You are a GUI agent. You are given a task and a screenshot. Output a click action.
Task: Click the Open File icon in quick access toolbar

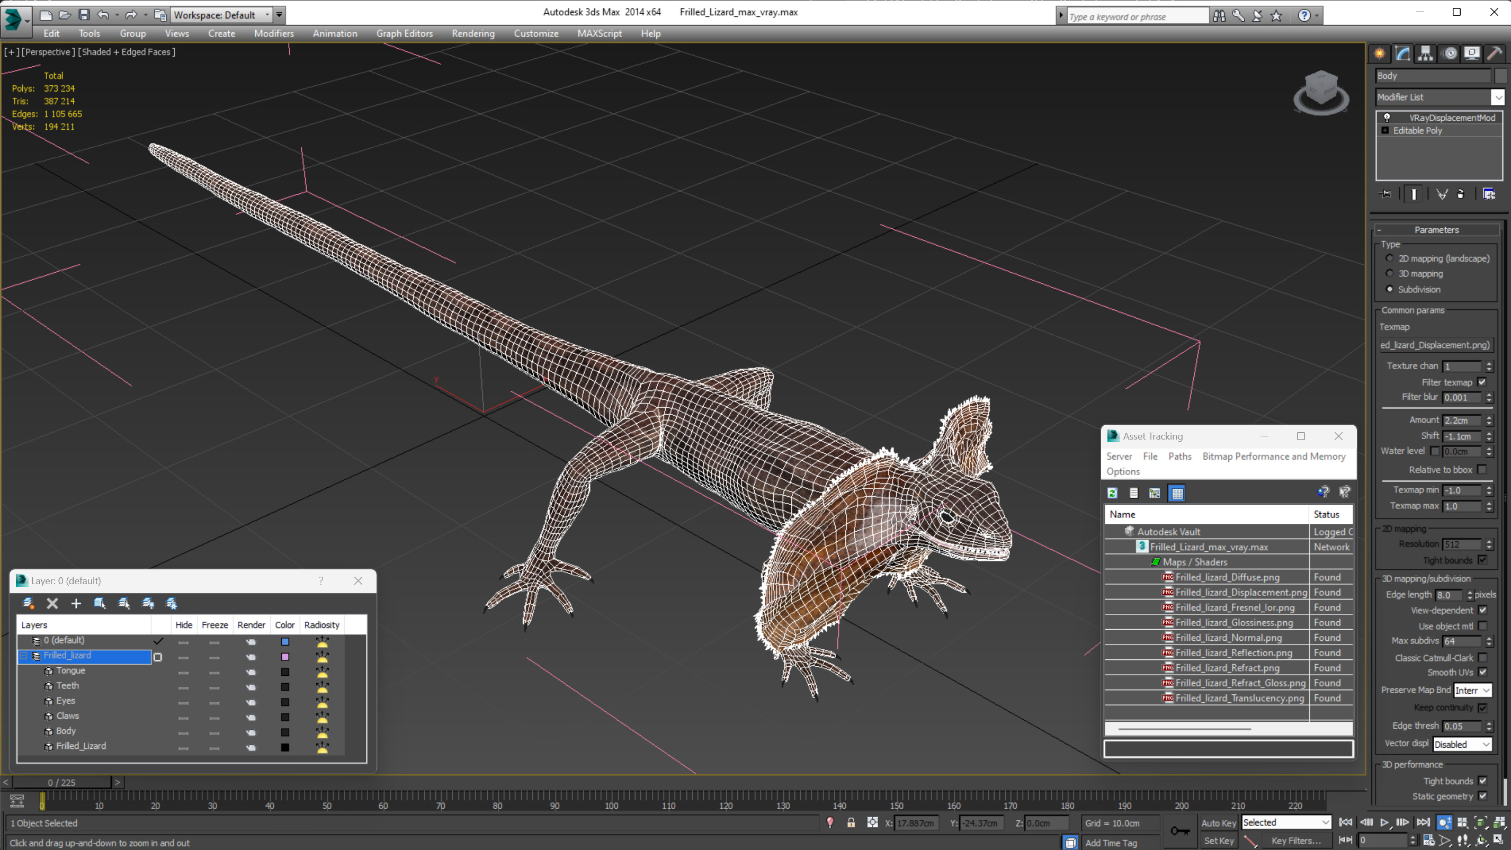[x=65, y=15]
